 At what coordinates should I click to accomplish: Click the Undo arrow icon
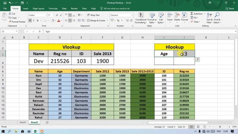tap(10, 3)
